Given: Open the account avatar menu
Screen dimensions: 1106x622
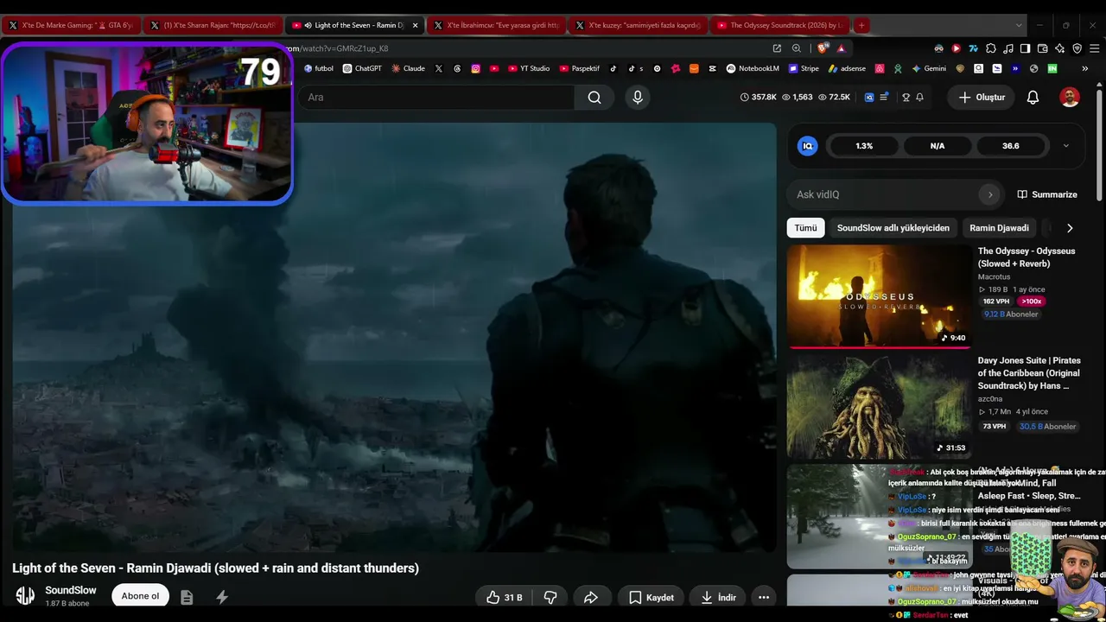Looking at the screenshot, I should [x=1070, y=98].
